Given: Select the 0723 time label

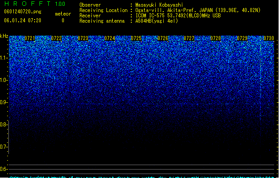Looking at the screenshot, I should pos(83,38).
